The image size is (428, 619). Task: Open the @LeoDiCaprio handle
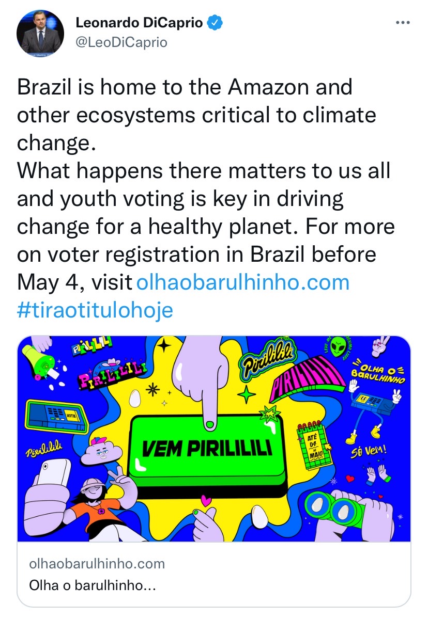coord(121,42)
